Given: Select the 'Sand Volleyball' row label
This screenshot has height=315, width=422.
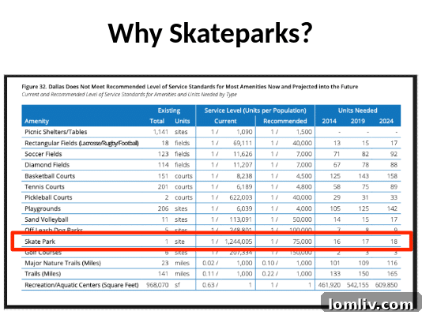Looking at the screenshot, I should (x=47, y=219).
